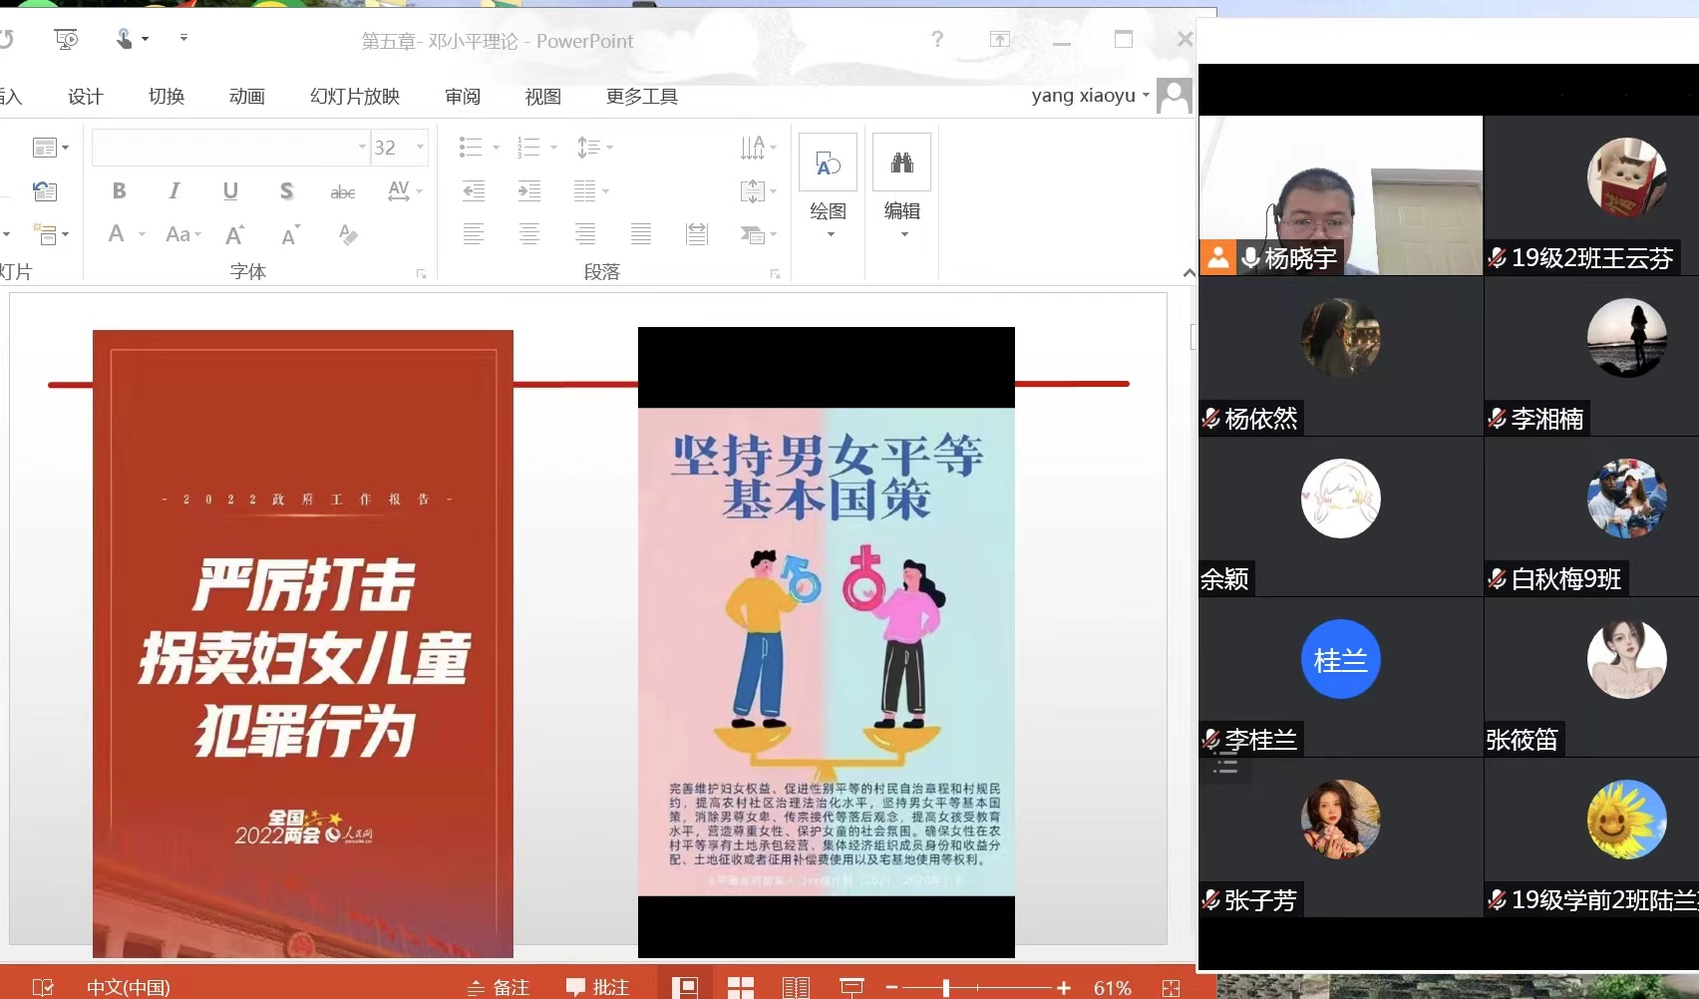Switch to the 审阅 tab
The width and height of the screenshot is (1699, 999).
point(463,96)
